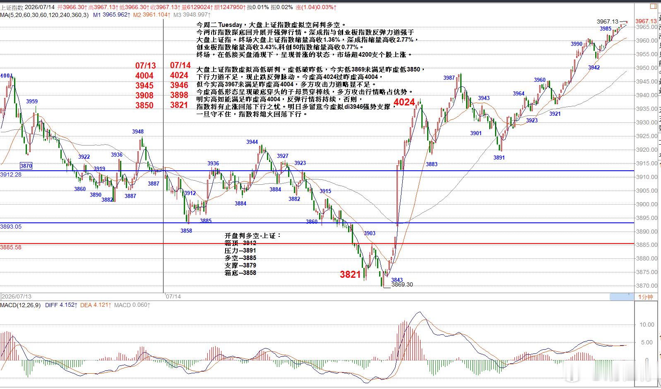Screen dimensions: 661x389
Task: Click the red 3967.13 current price tag on axis
Action: [646, 21]
